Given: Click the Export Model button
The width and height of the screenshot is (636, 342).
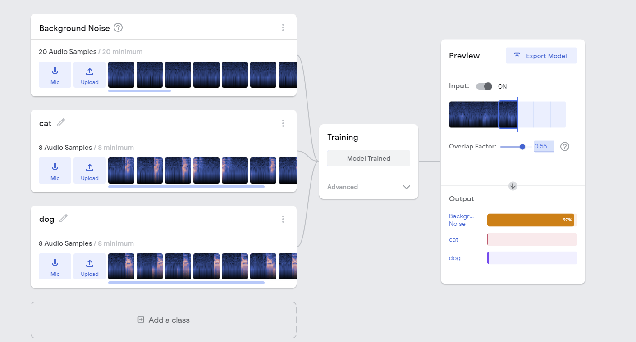Looking at the screenshot, I should click(x=541, y=56).
